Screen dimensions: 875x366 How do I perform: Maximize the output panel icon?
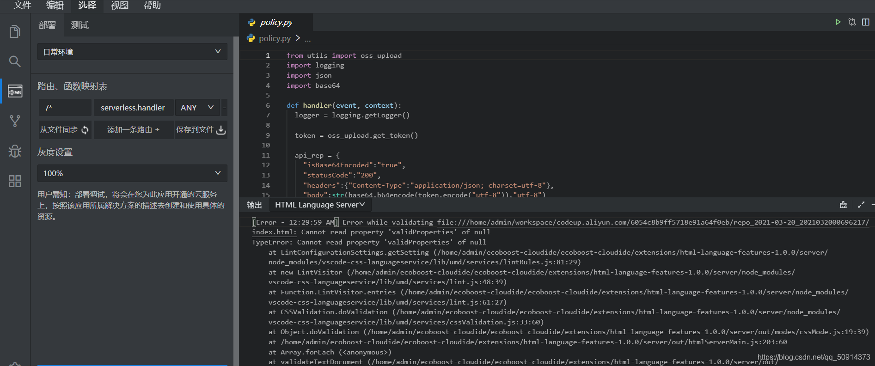pyautogui.click(x=861, y=205)
